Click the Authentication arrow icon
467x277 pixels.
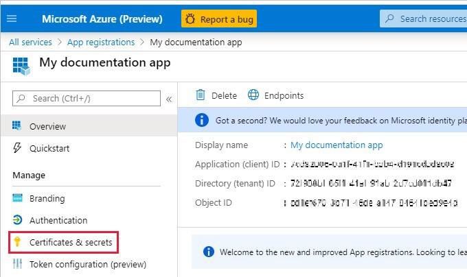(x=17, y=220)
